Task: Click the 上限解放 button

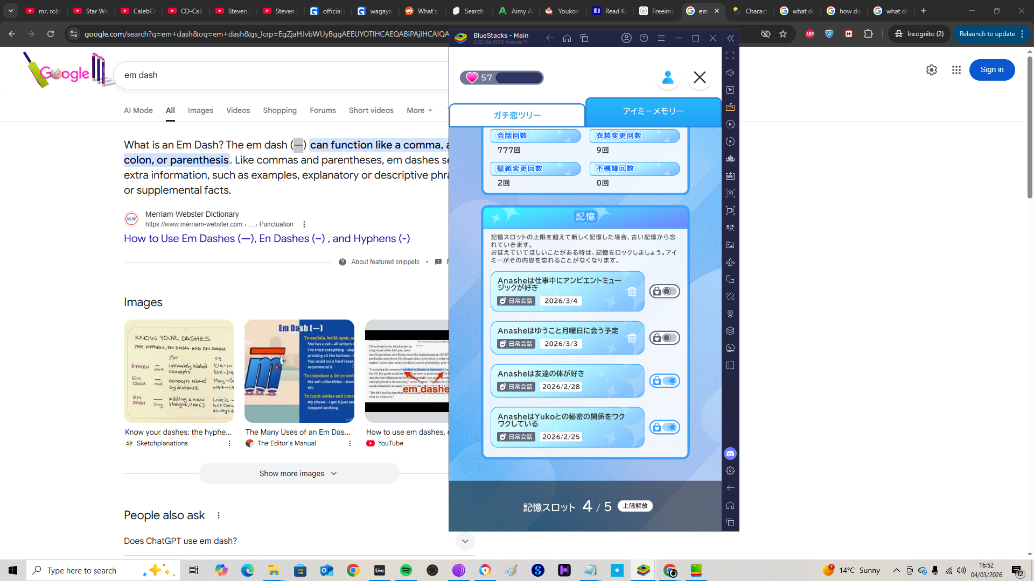Action: [635, 506]
